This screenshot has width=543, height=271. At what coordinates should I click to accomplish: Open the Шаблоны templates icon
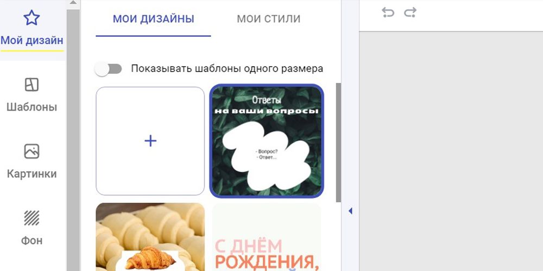(31, 85)
